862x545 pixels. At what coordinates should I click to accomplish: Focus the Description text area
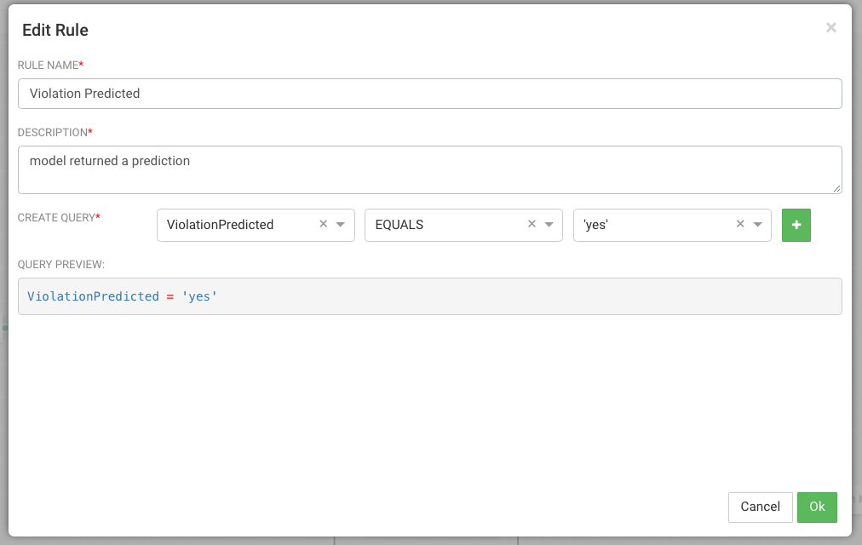point(429,169)
